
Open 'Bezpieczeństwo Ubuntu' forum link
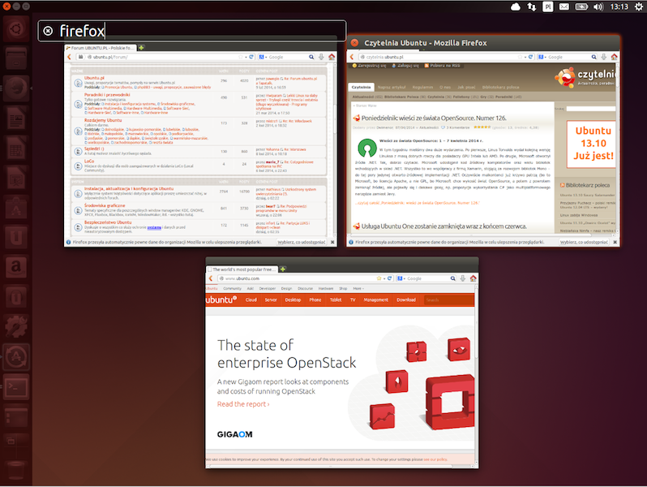click(x=108, y=222)
